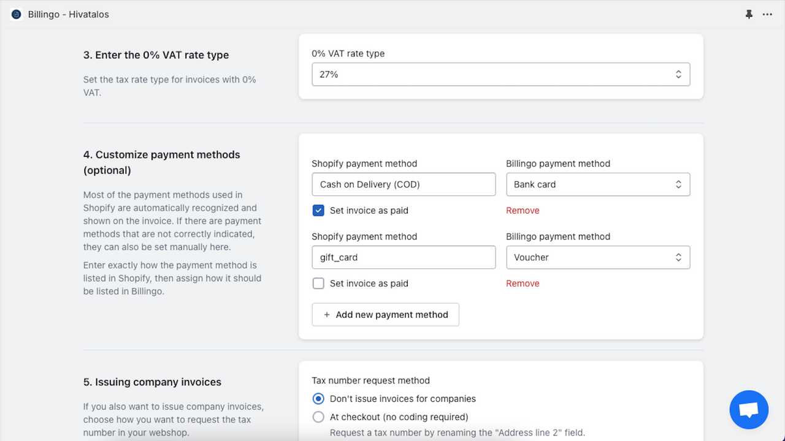The image size is (785, 441).
Task: Remove the gift_card payment mapping
Action: (x=523, y=284)
